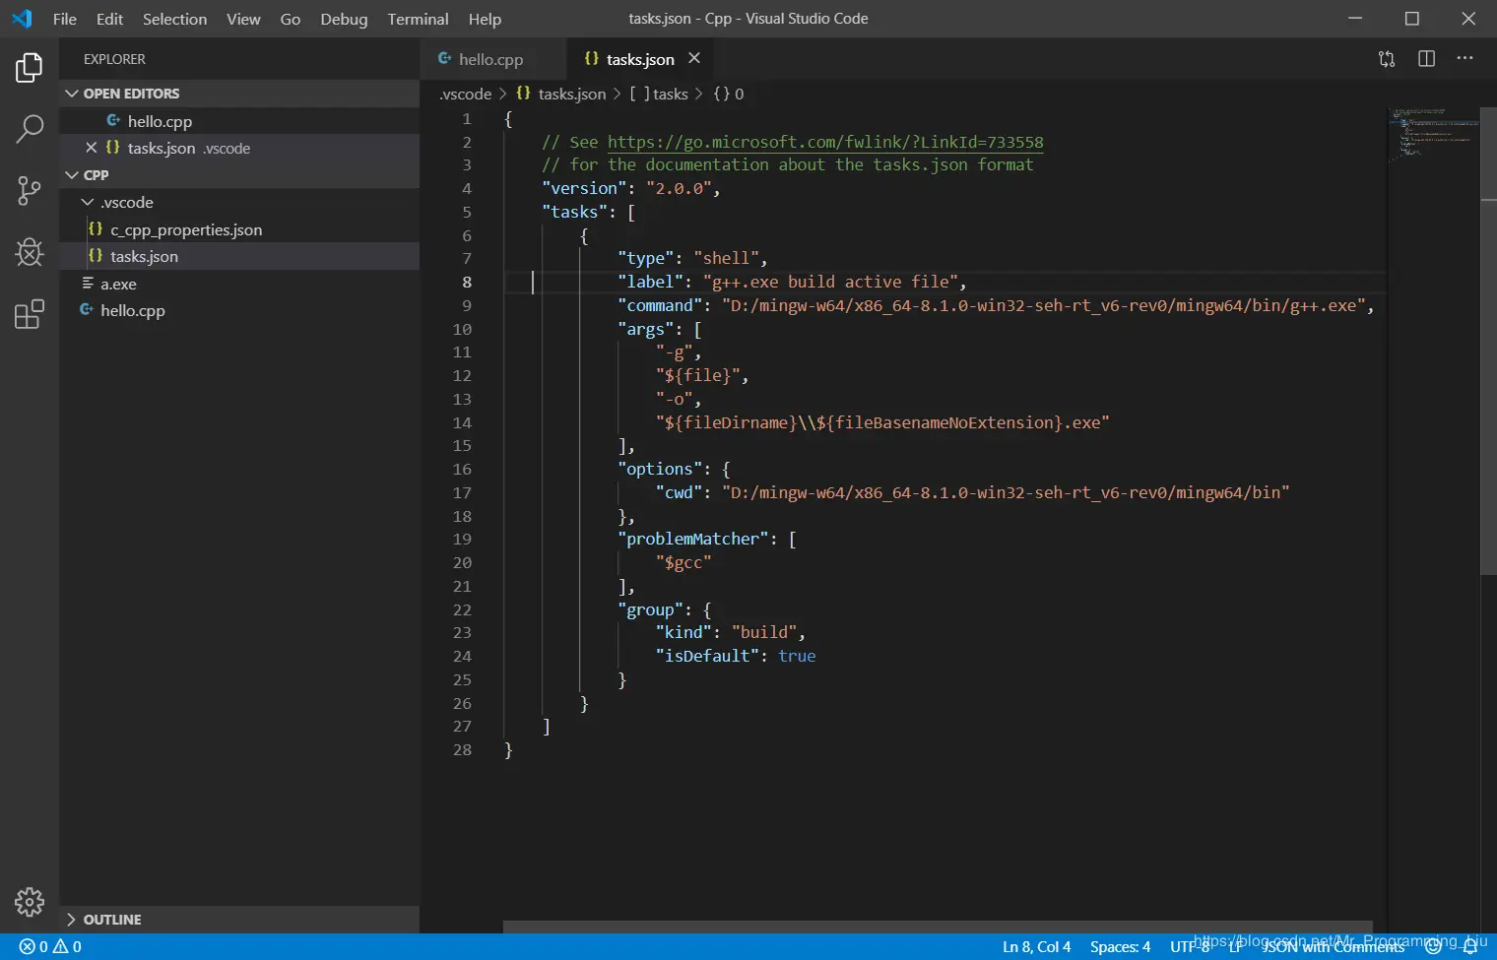Click the "version" key on line 4
The height and width of the screenshot is (960, 1497).
click(585, 188)
